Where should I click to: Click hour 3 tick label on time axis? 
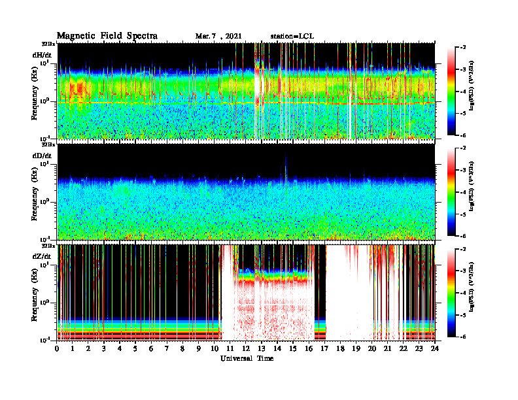(x=104, y=348)
